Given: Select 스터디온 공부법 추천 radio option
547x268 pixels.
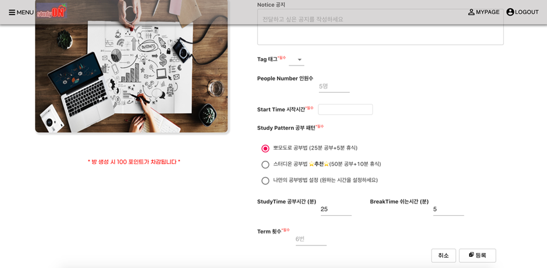Looking at the screenshot, I should click(x=265, y=164).
